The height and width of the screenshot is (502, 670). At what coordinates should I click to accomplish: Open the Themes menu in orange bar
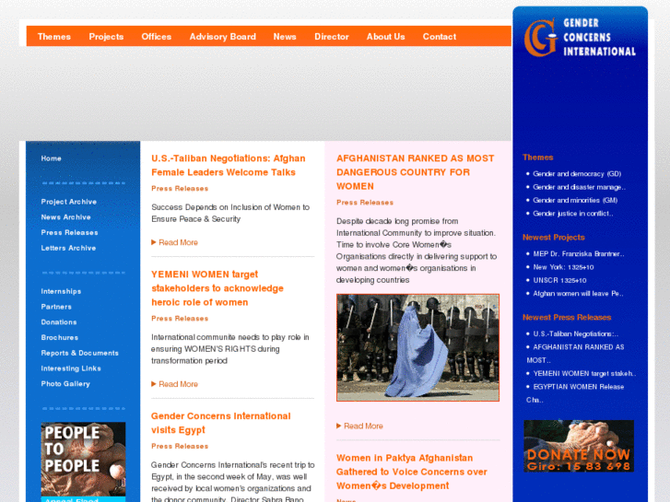pyautogui.click(x=53, y=37)
